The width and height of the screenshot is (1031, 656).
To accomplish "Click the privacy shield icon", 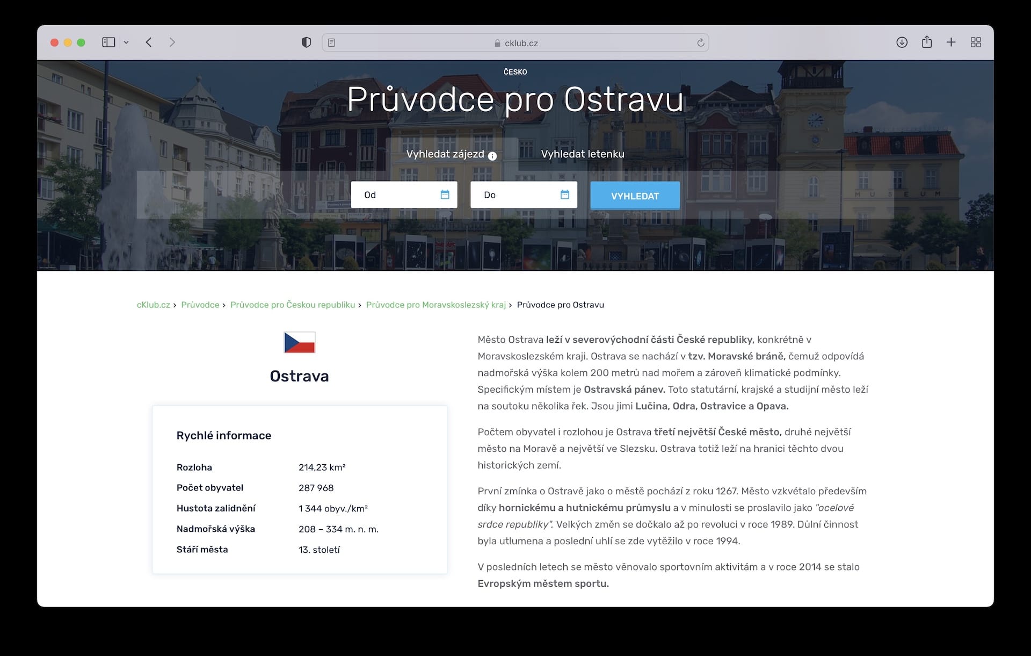I will click(x=306, y=42).
